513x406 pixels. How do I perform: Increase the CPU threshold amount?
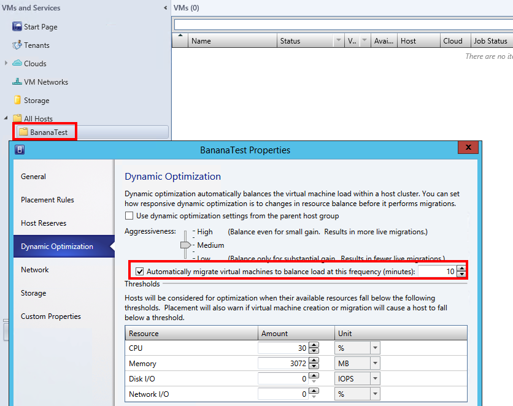coord(314,345)
